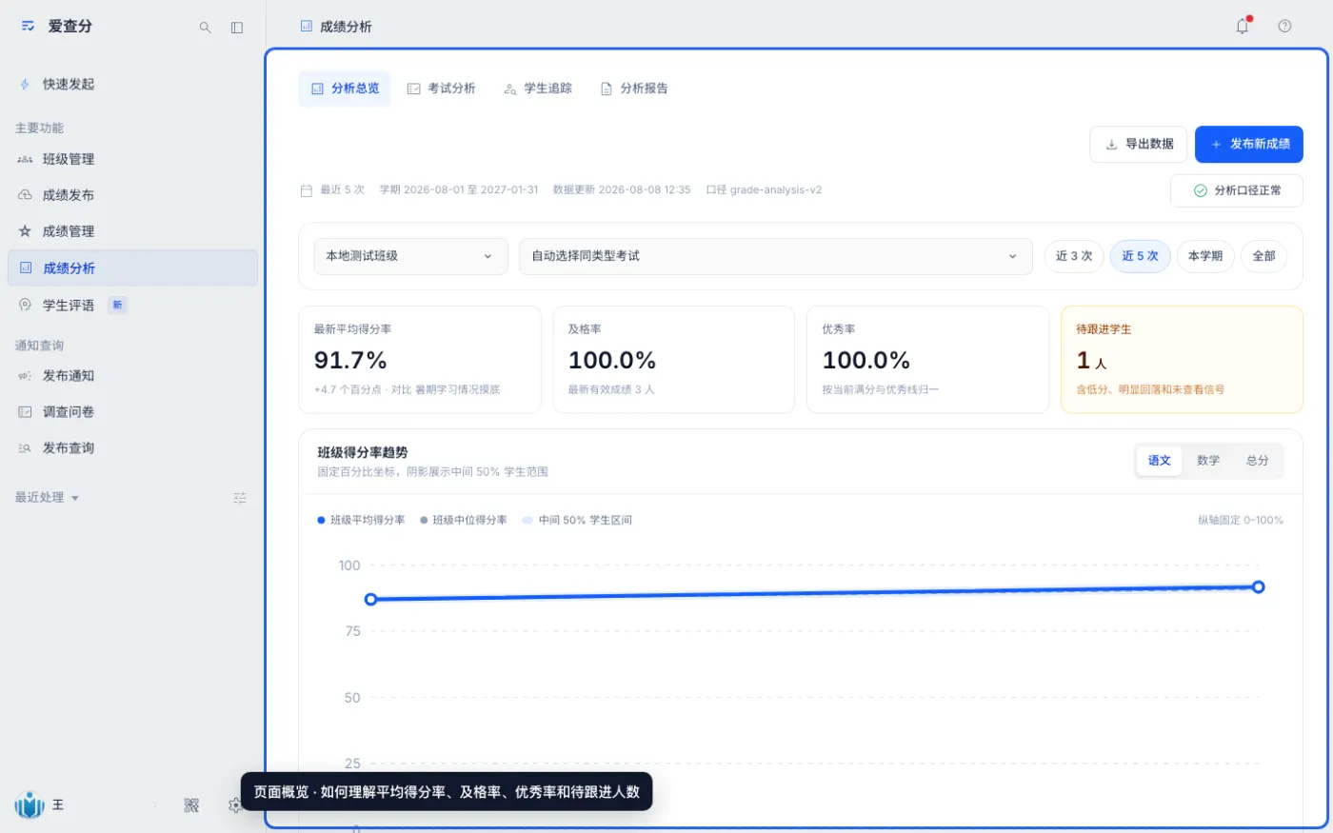Click the 纵轴固定 0–100% label
The height and width of the screenshot is (833, 1333).
[1241, 521]
